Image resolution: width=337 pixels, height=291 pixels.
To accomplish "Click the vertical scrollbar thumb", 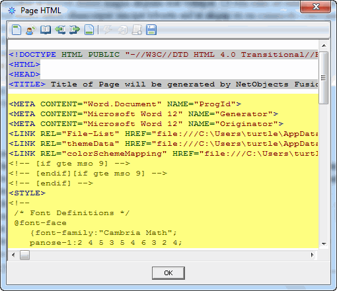I will click(x=324, y=78).
